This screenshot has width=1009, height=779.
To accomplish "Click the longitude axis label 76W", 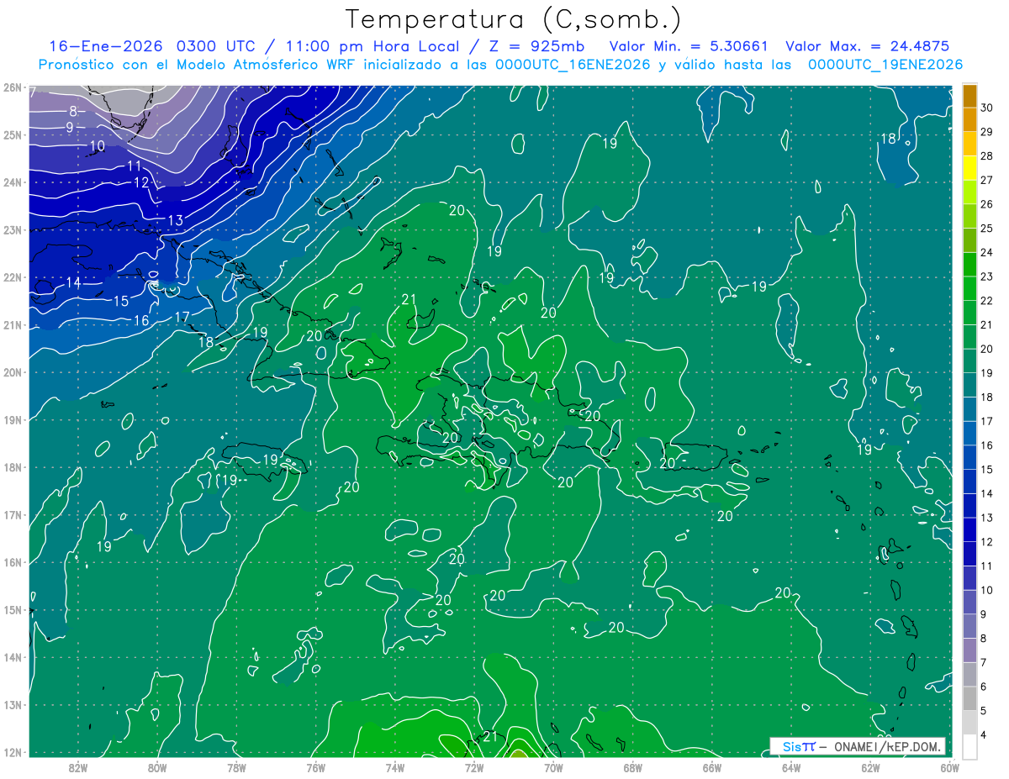I will click(x=316, y=767).
